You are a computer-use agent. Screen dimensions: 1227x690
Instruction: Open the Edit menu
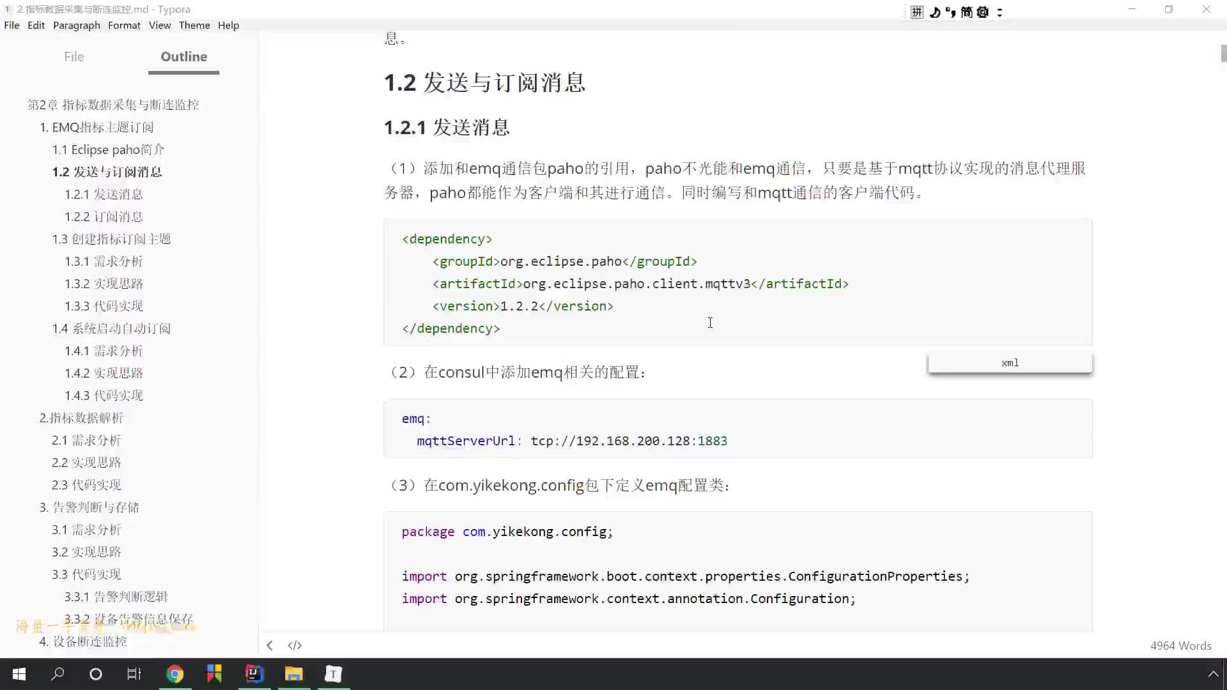pos(36,25)
